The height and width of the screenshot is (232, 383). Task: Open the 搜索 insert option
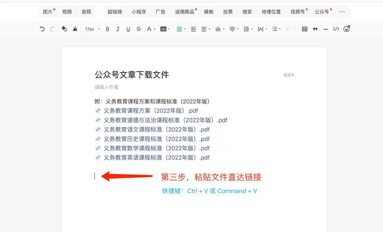247,12
